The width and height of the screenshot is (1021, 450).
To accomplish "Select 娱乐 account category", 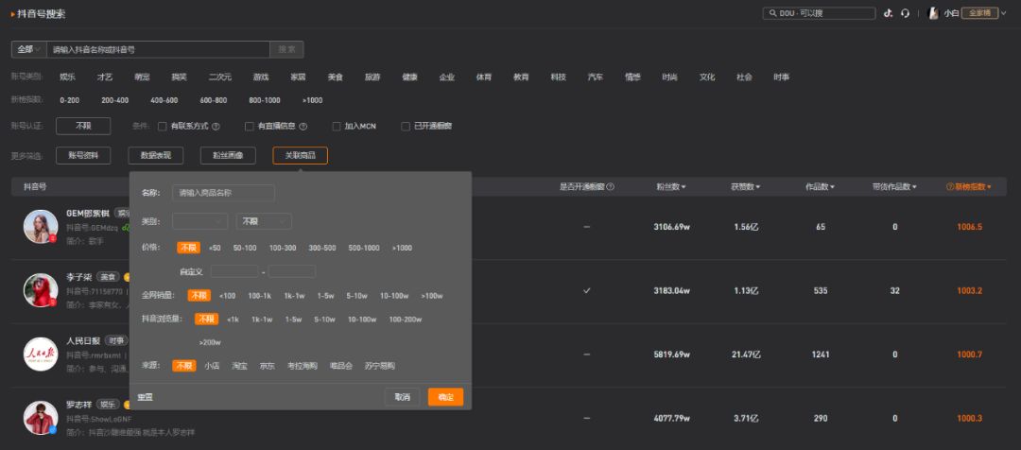I will coord(68,77).
